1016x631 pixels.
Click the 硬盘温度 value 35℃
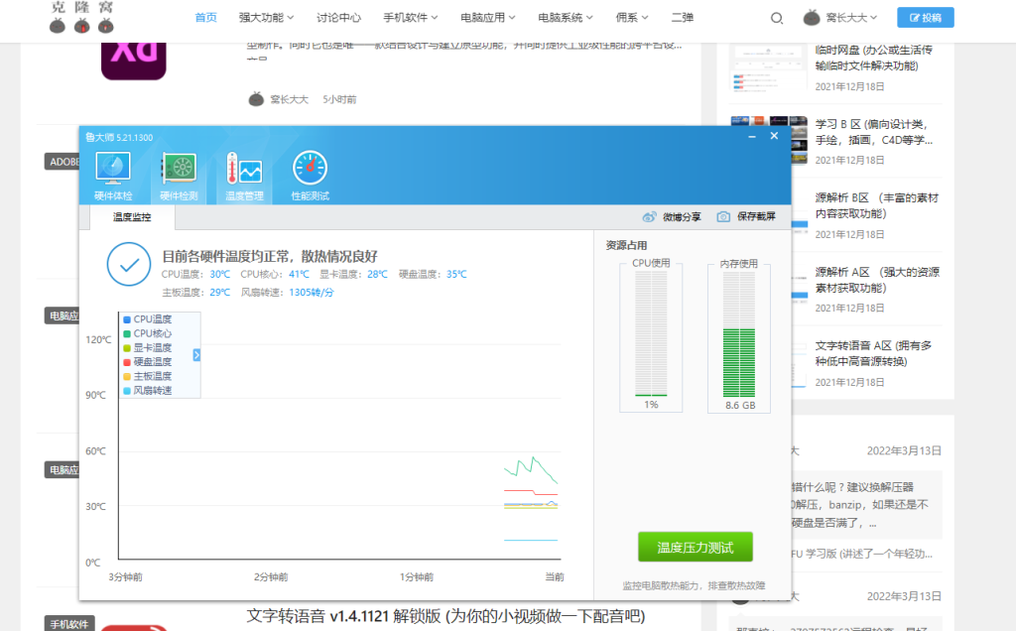(456, 274)
